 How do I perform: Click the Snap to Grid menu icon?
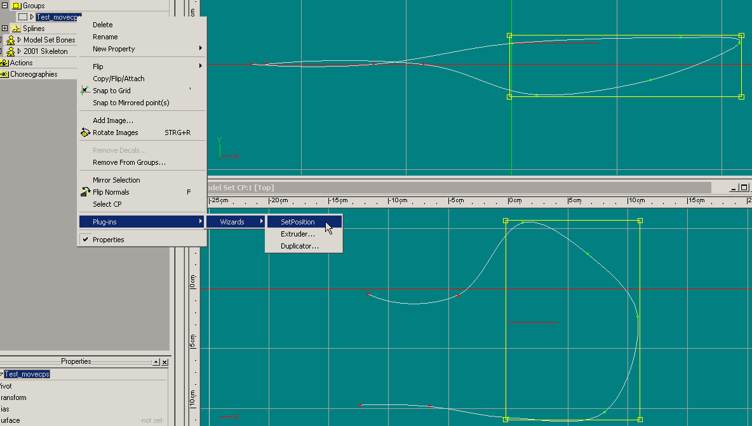(x=86, y=91)
